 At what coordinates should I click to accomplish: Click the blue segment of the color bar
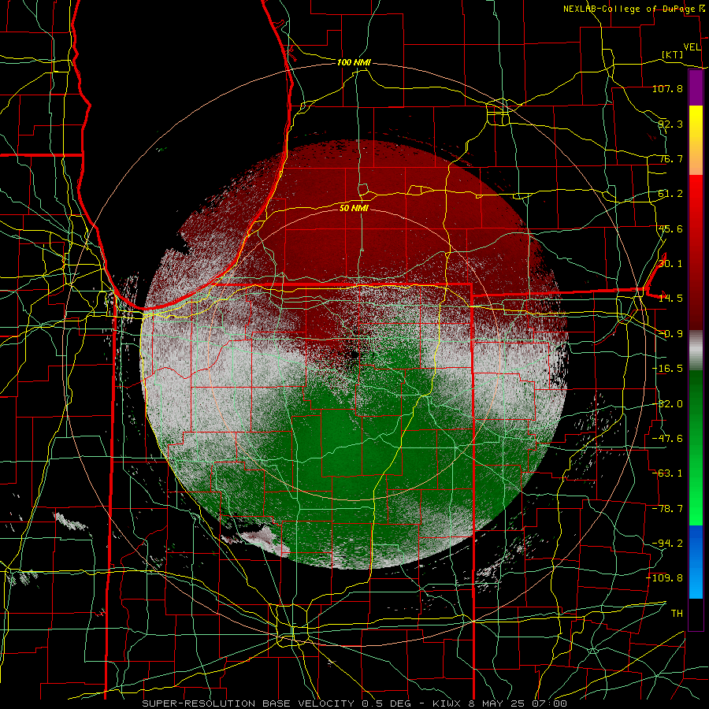click(696, 562)
